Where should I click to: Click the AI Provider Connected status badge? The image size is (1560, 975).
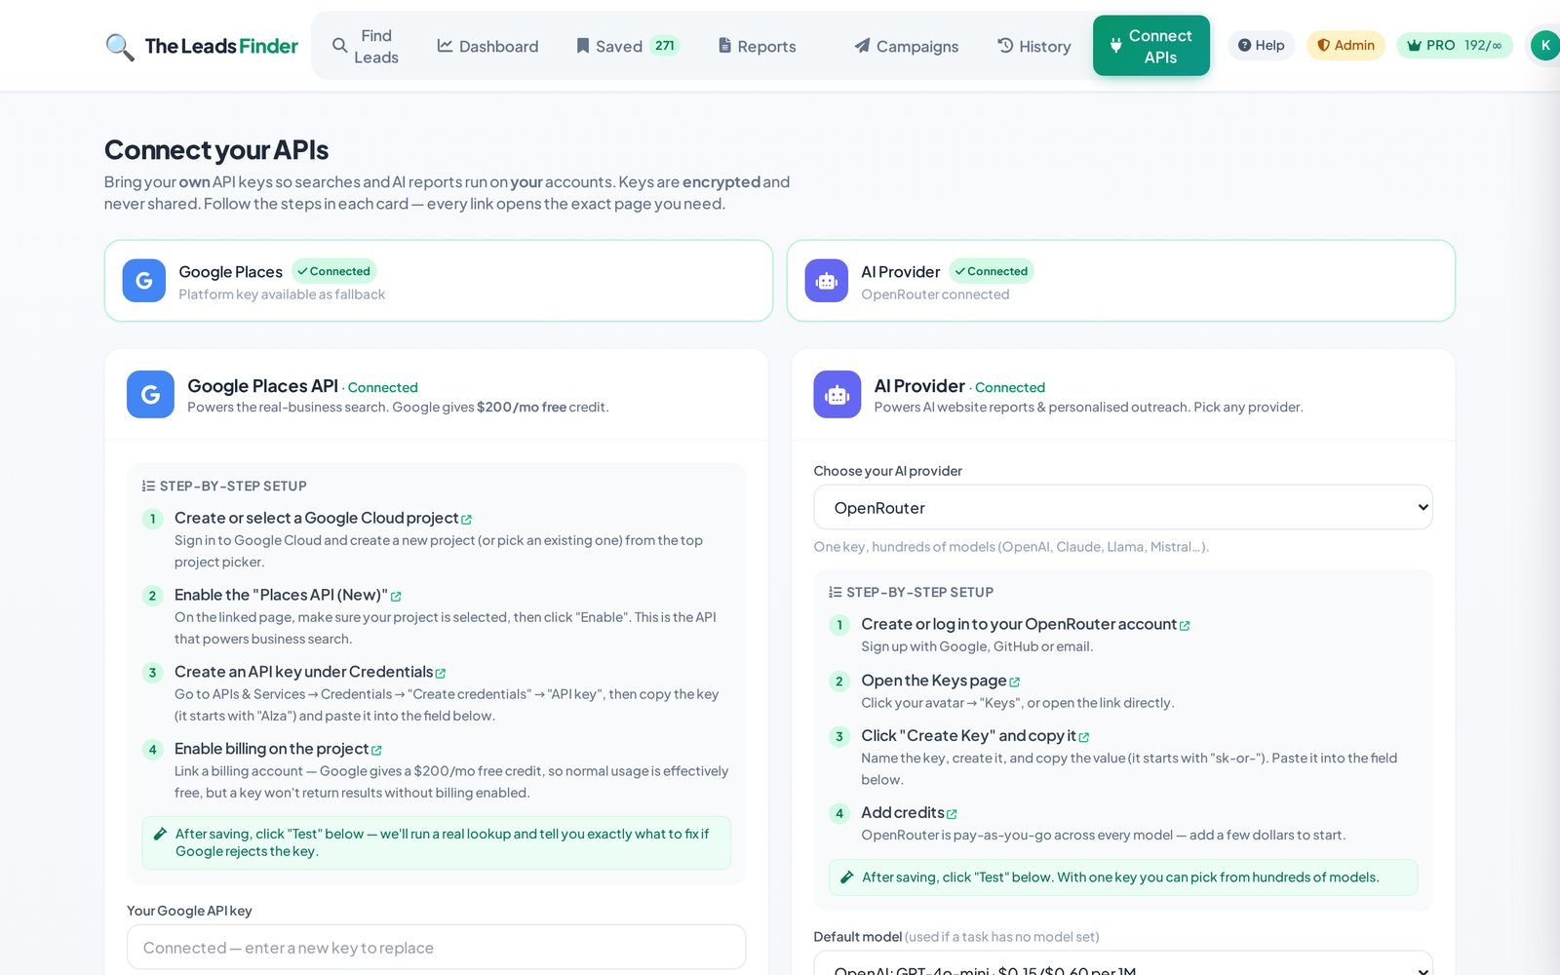pos(992,271)
